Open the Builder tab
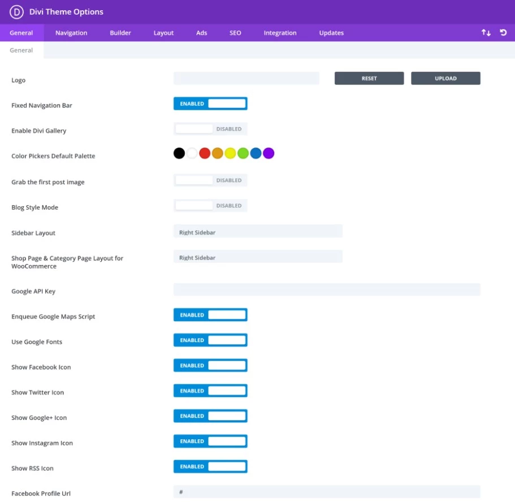 tap(120, 33)
